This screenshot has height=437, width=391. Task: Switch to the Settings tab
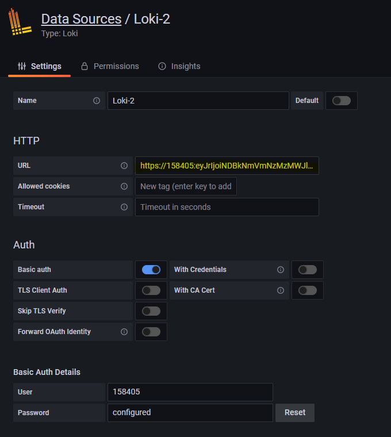point(39,66)
